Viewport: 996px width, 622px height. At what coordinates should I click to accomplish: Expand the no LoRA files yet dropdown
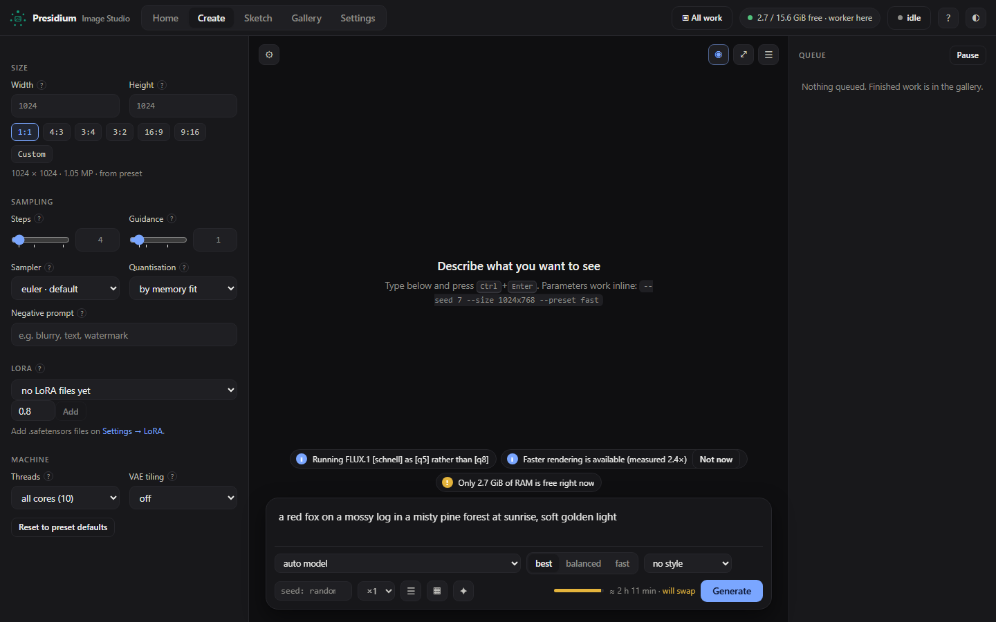click(124, 390)
